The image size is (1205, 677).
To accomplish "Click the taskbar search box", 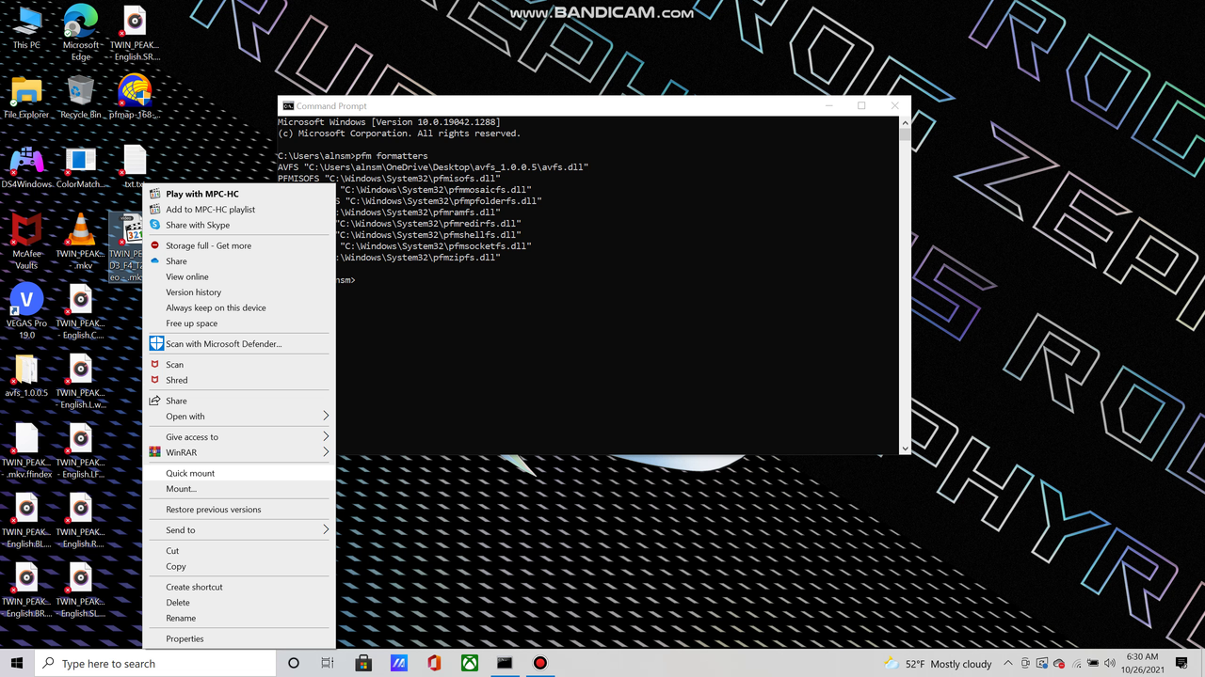I will click(155, 663).
